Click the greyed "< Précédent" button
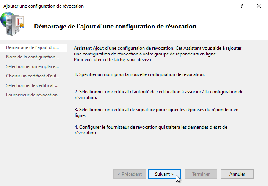268x186 pixels. [x=129, y=174]
